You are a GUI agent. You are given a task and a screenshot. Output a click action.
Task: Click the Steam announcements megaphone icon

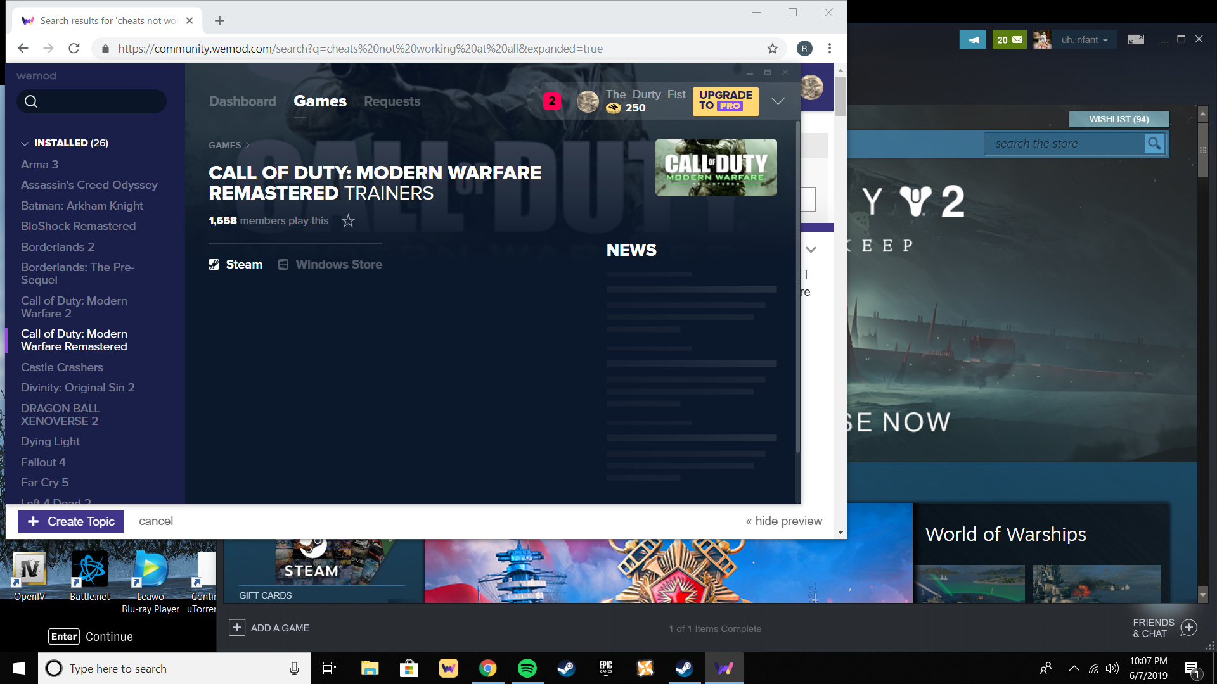pos(973,39)
